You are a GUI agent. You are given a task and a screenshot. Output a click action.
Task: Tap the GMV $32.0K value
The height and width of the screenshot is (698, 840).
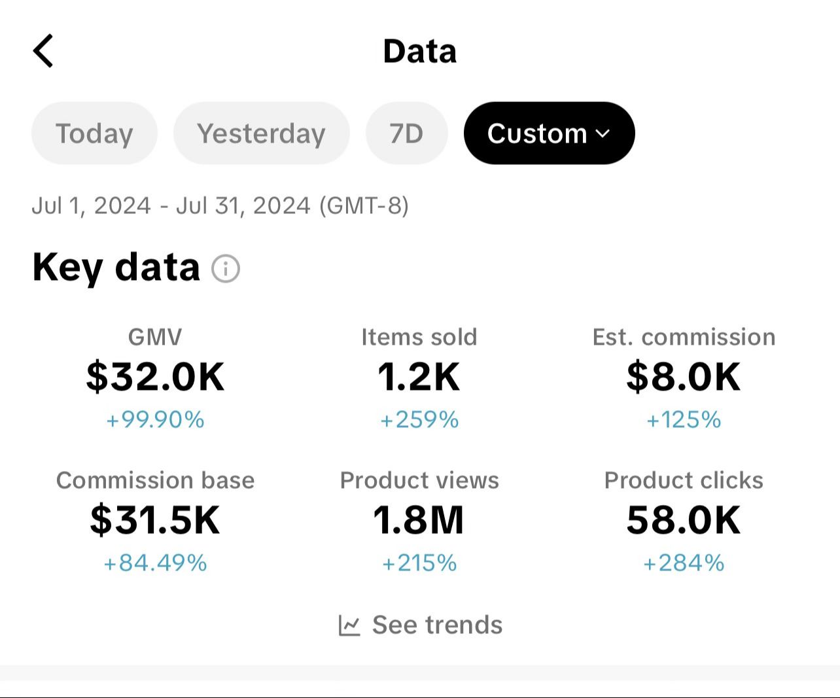(x=155, y=377)
